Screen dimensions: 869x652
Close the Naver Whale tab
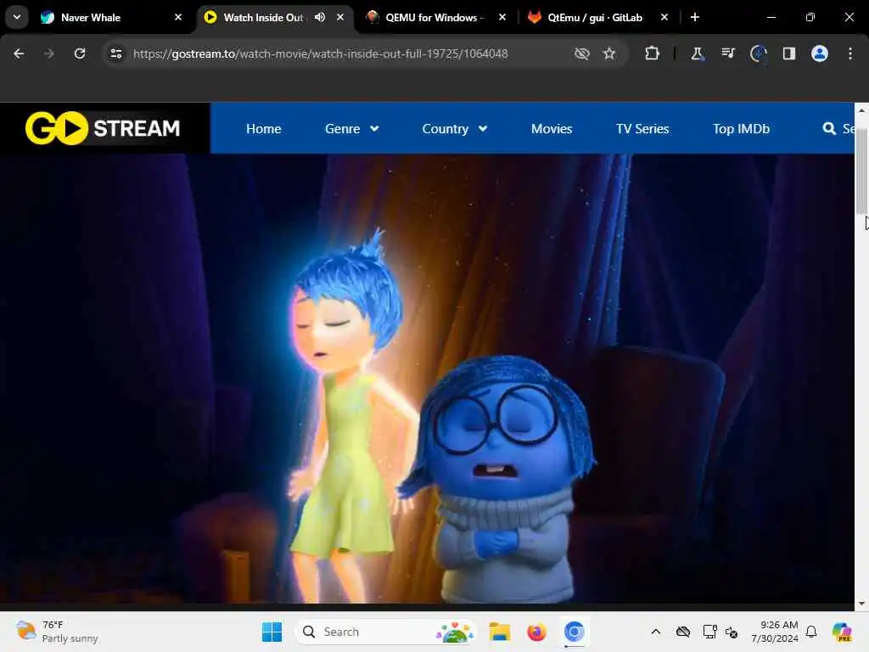tap(178, 17)
